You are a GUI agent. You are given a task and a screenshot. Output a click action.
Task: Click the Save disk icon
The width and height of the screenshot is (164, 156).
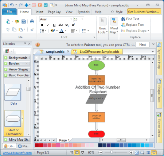24,22
